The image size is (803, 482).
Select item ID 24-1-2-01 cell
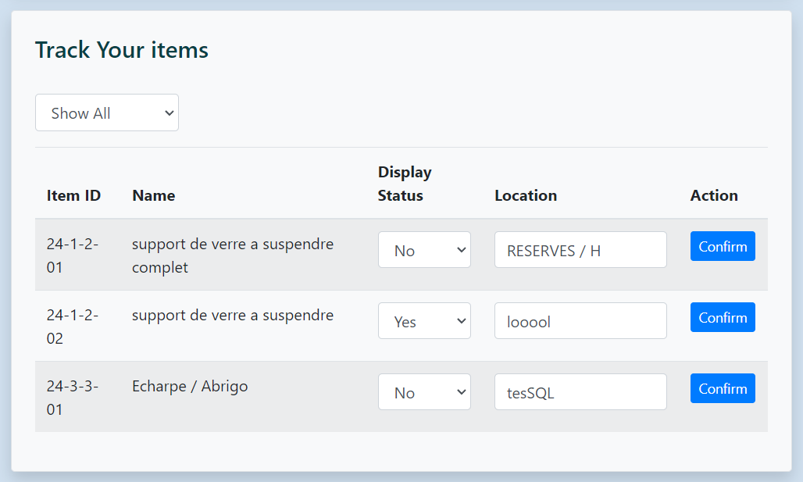pyautogui.click(x=72, y=255)
